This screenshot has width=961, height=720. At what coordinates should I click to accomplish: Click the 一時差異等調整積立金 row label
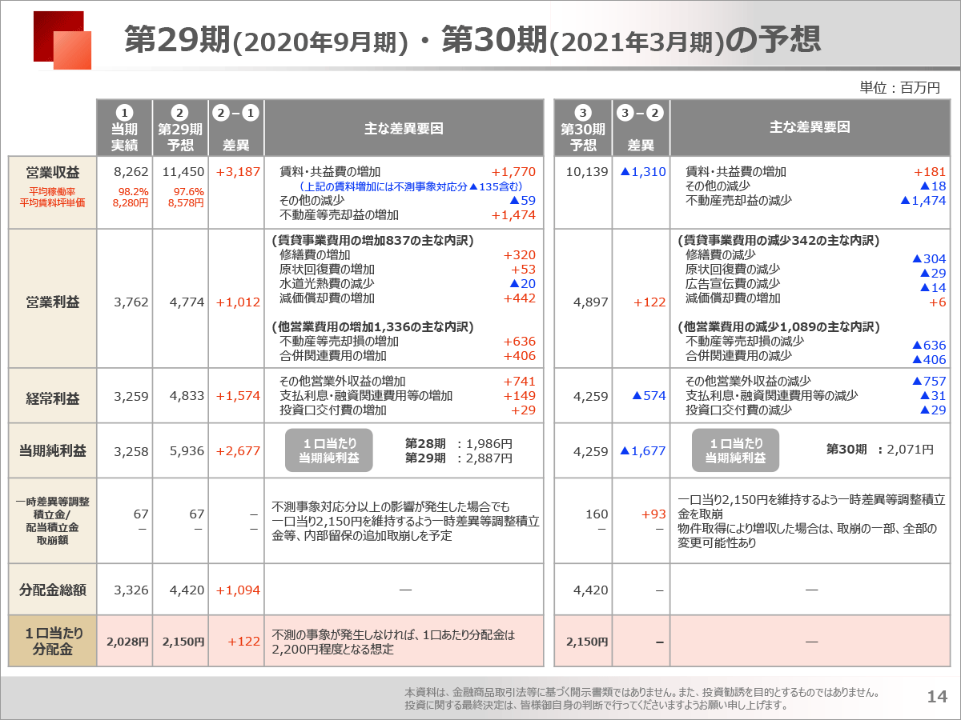pos(53,521)
